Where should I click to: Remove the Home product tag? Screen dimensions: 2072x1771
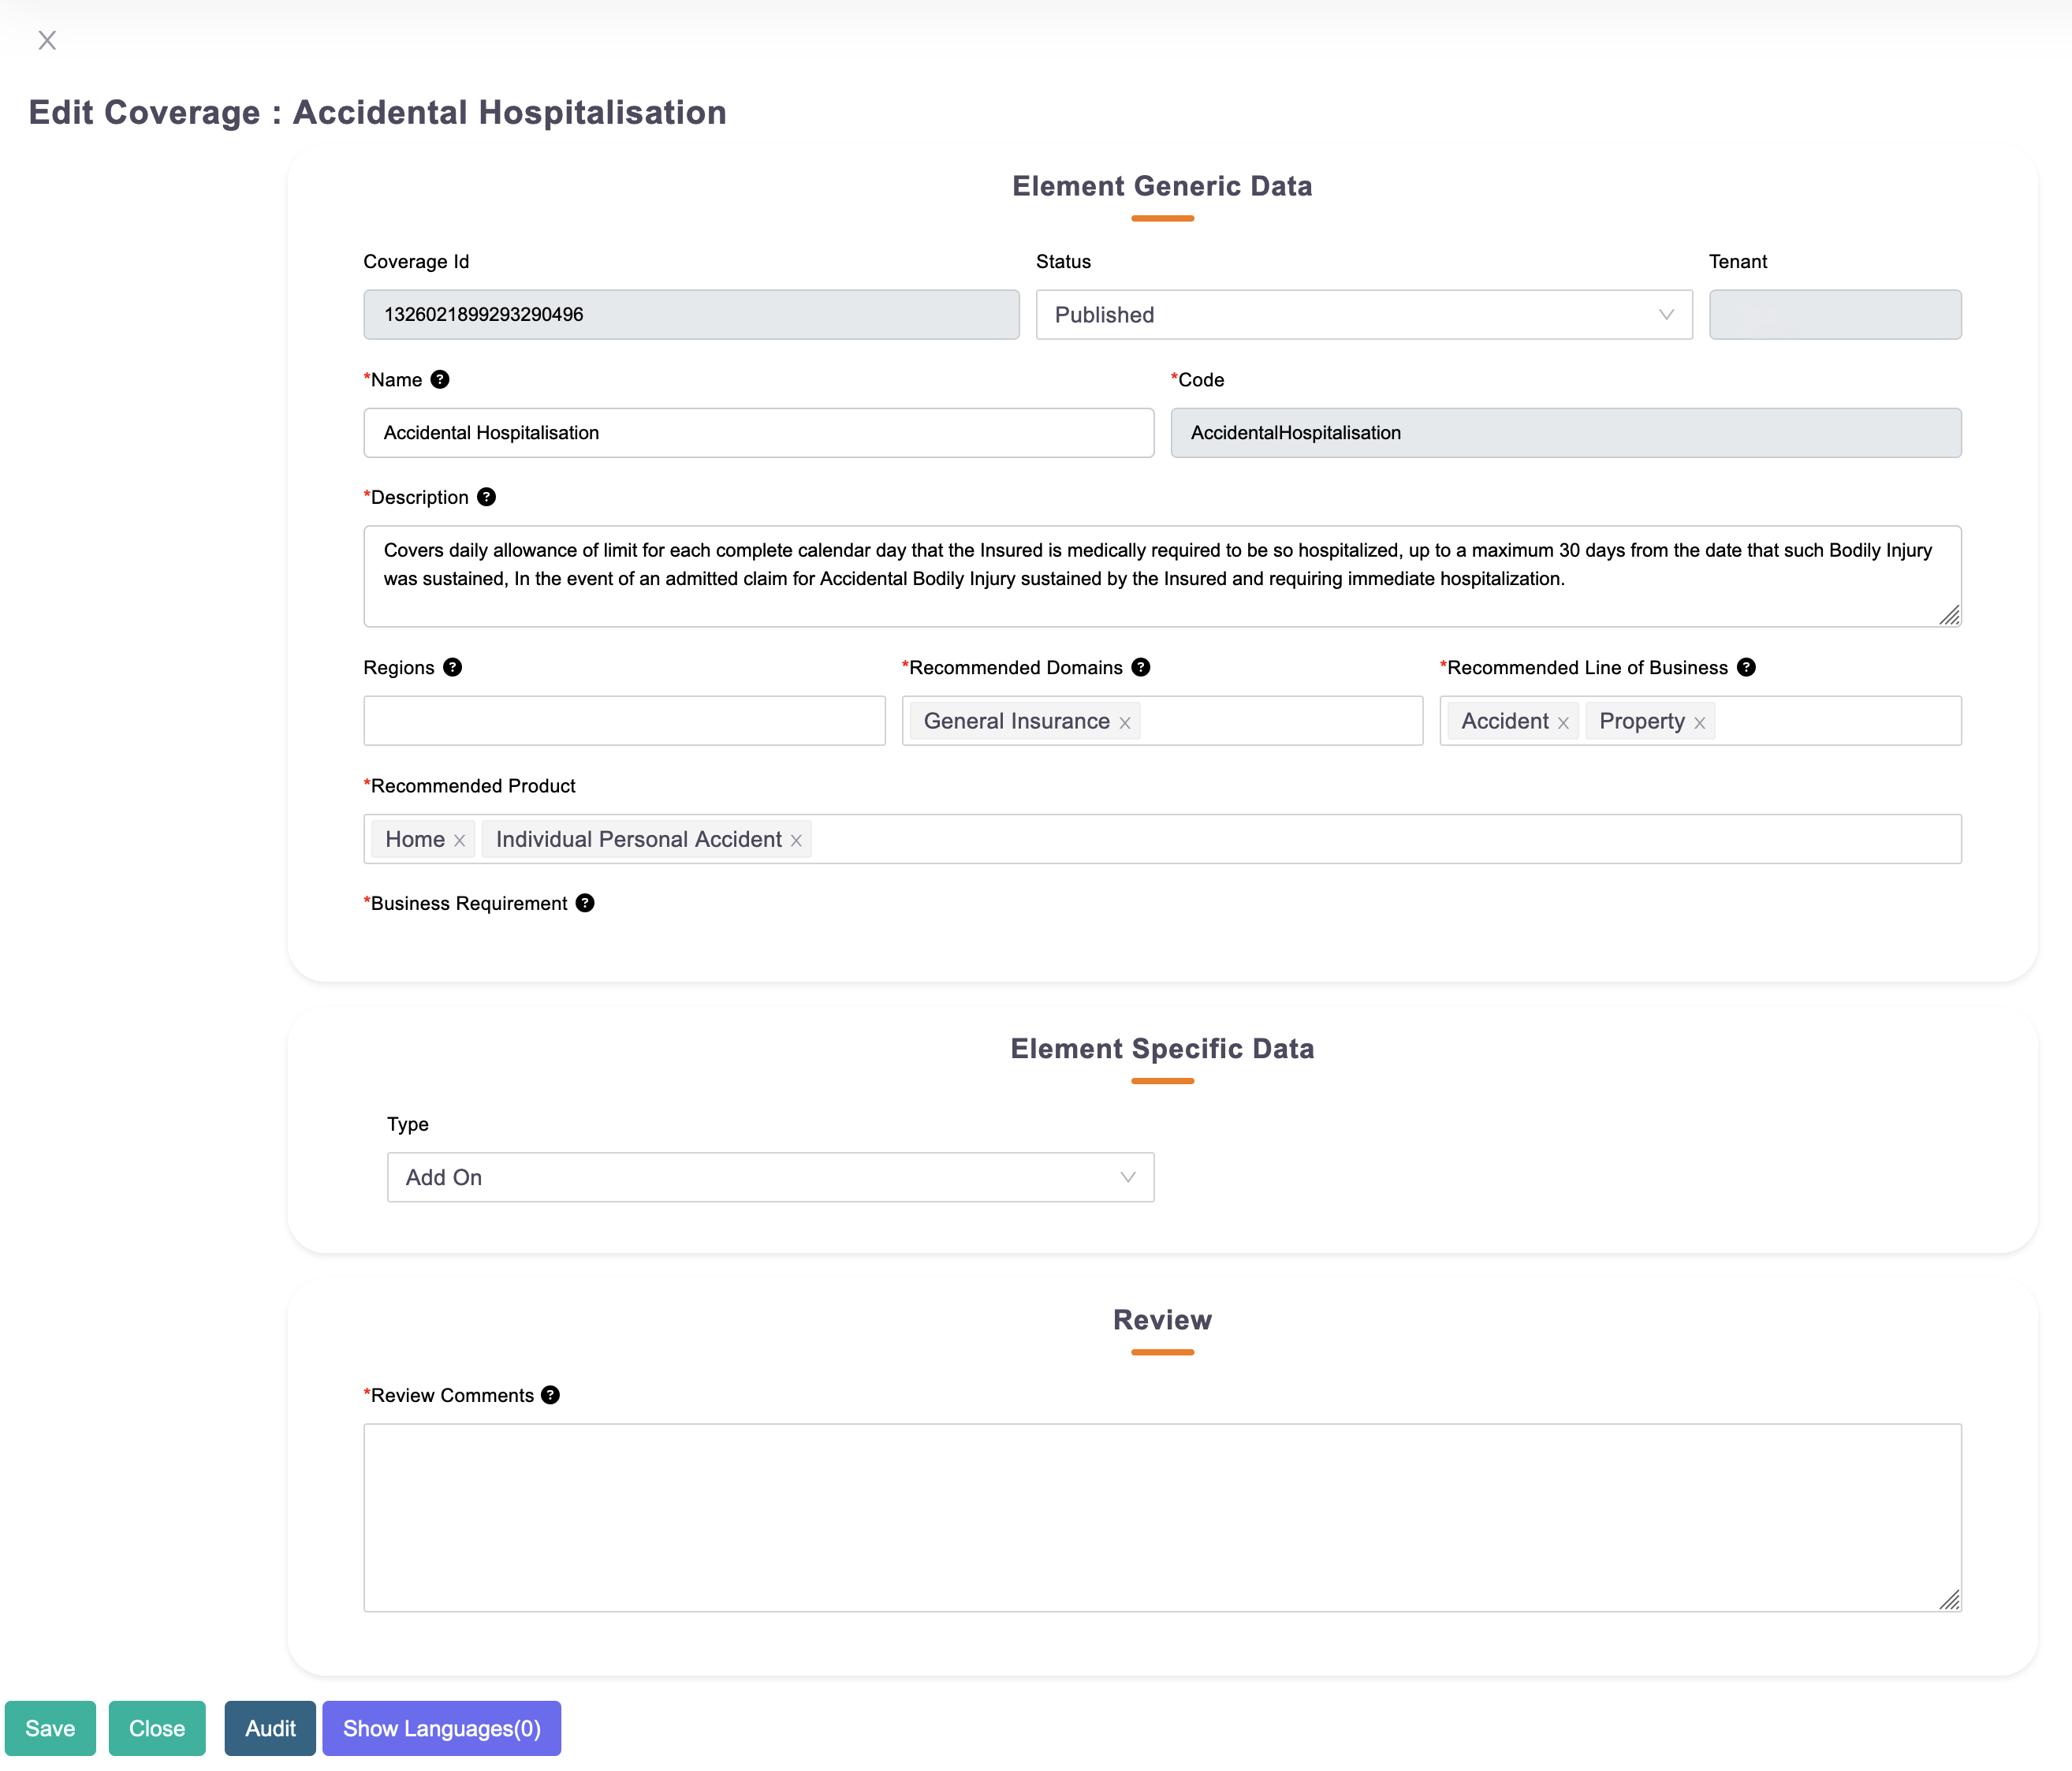click(x=459, y=841)
